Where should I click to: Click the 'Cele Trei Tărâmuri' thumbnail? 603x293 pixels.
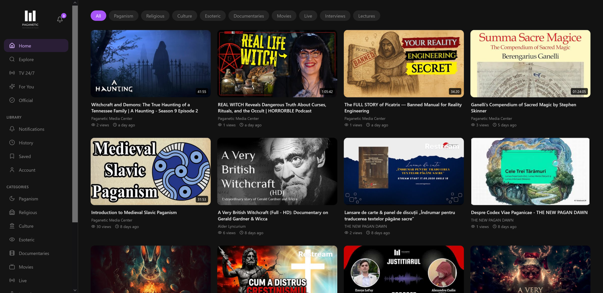[x=530, y=172]
